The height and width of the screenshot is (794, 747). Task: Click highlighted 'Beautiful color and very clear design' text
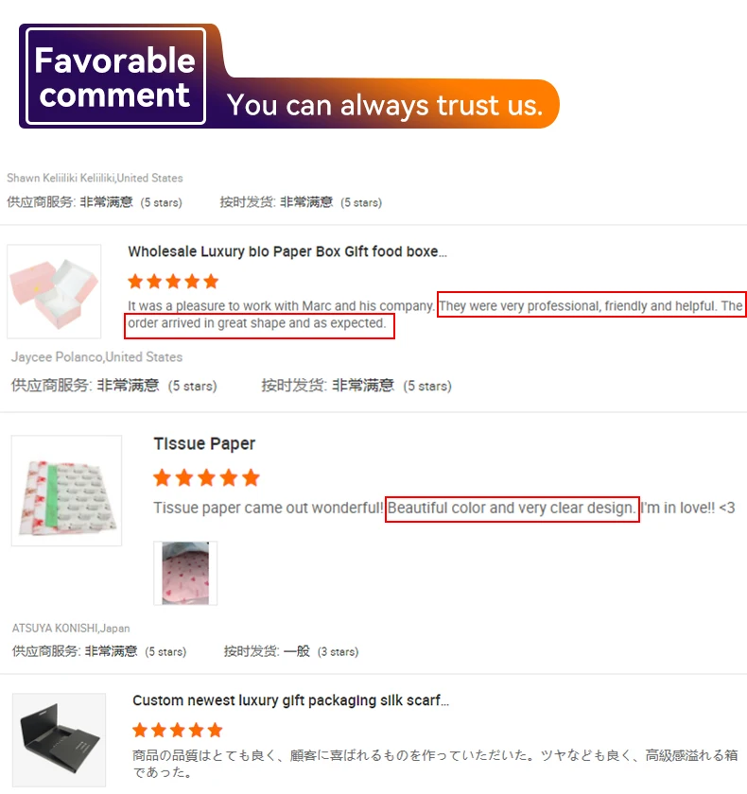point(512,508)
